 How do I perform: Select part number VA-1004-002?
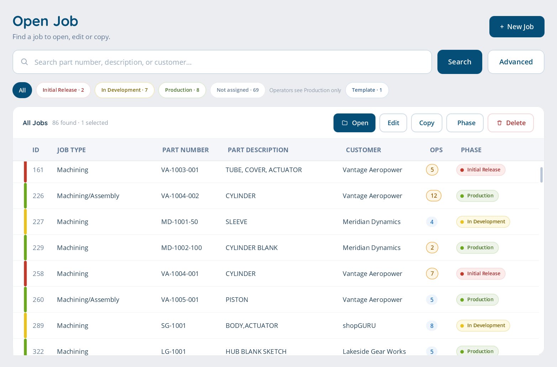point(180,196)
